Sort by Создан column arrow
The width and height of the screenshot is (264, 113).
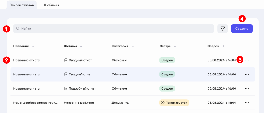[223, 46]
